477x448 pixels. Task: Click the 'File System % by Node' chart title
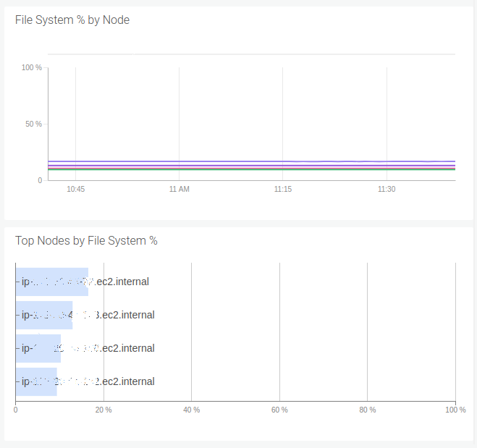(x=72, y=20)
